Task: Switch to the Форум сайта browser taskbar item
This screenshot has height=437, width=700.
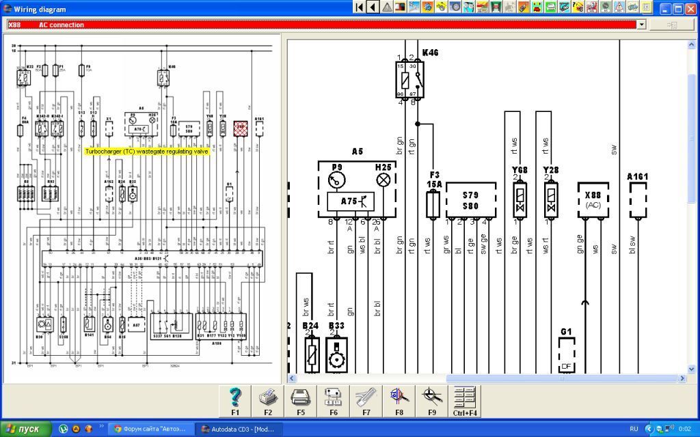Action: point(151,429)
